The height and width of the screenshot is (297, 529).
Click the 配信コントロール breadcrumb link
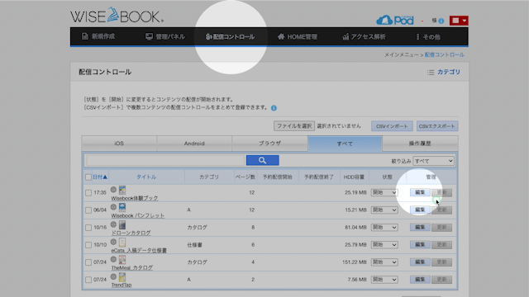pyautogui.click(x=445, y=54)
